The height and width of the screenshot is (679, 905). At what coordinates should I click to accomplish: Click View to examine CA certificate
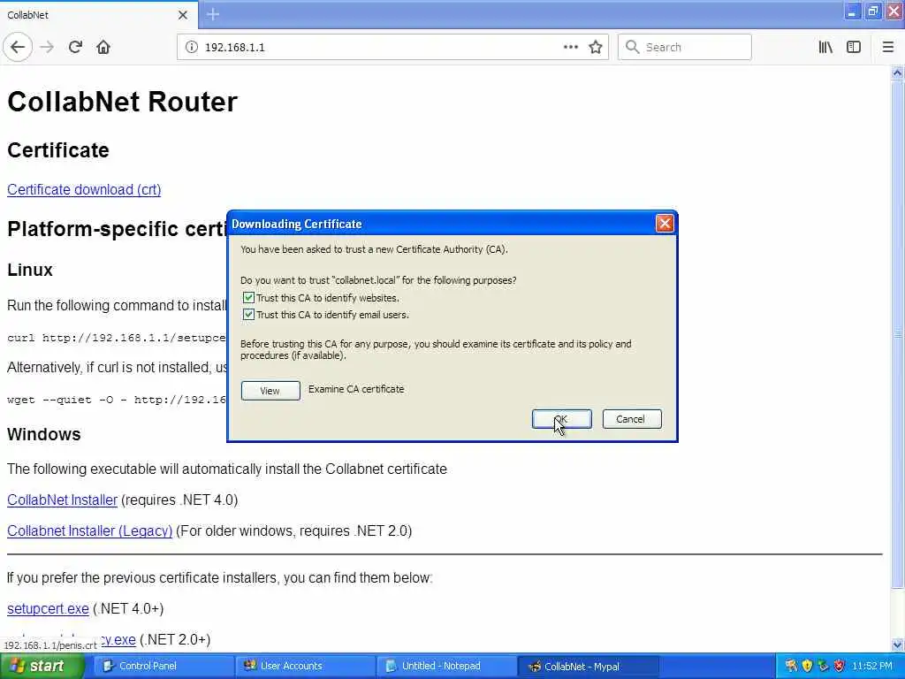point(270,391)
